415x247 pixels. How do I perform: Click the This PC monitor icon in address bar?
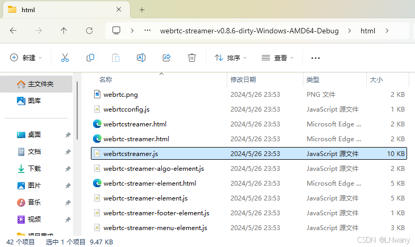pyautogui.click(x=116, y=31)
